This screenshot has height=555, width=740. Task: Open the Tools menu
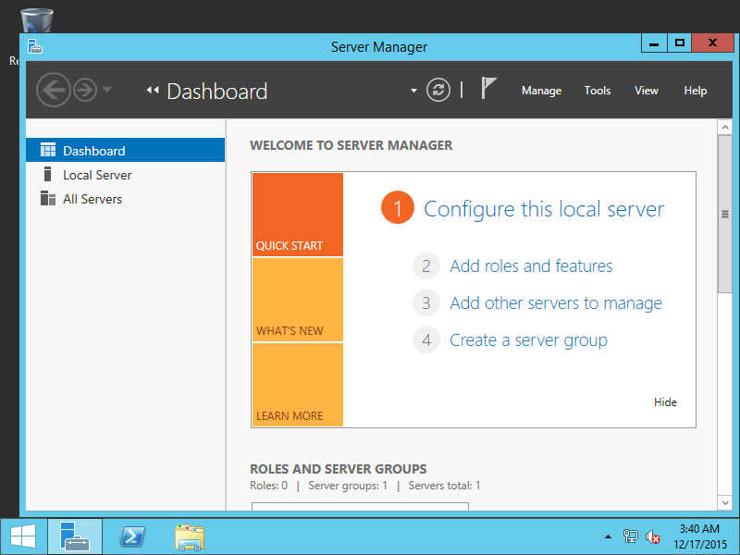(597, 90)
